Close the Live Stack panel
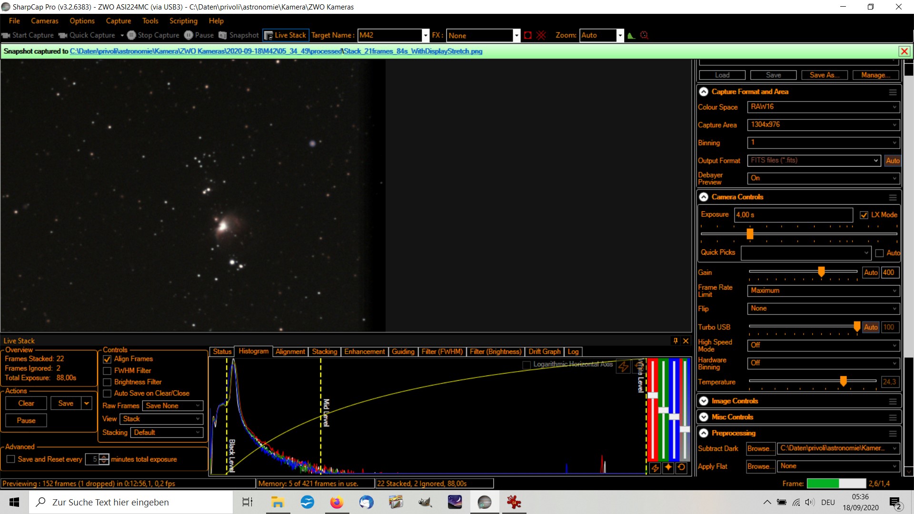Image resolution: width=914 pixels, height=514 pixels. coord(685,341)
